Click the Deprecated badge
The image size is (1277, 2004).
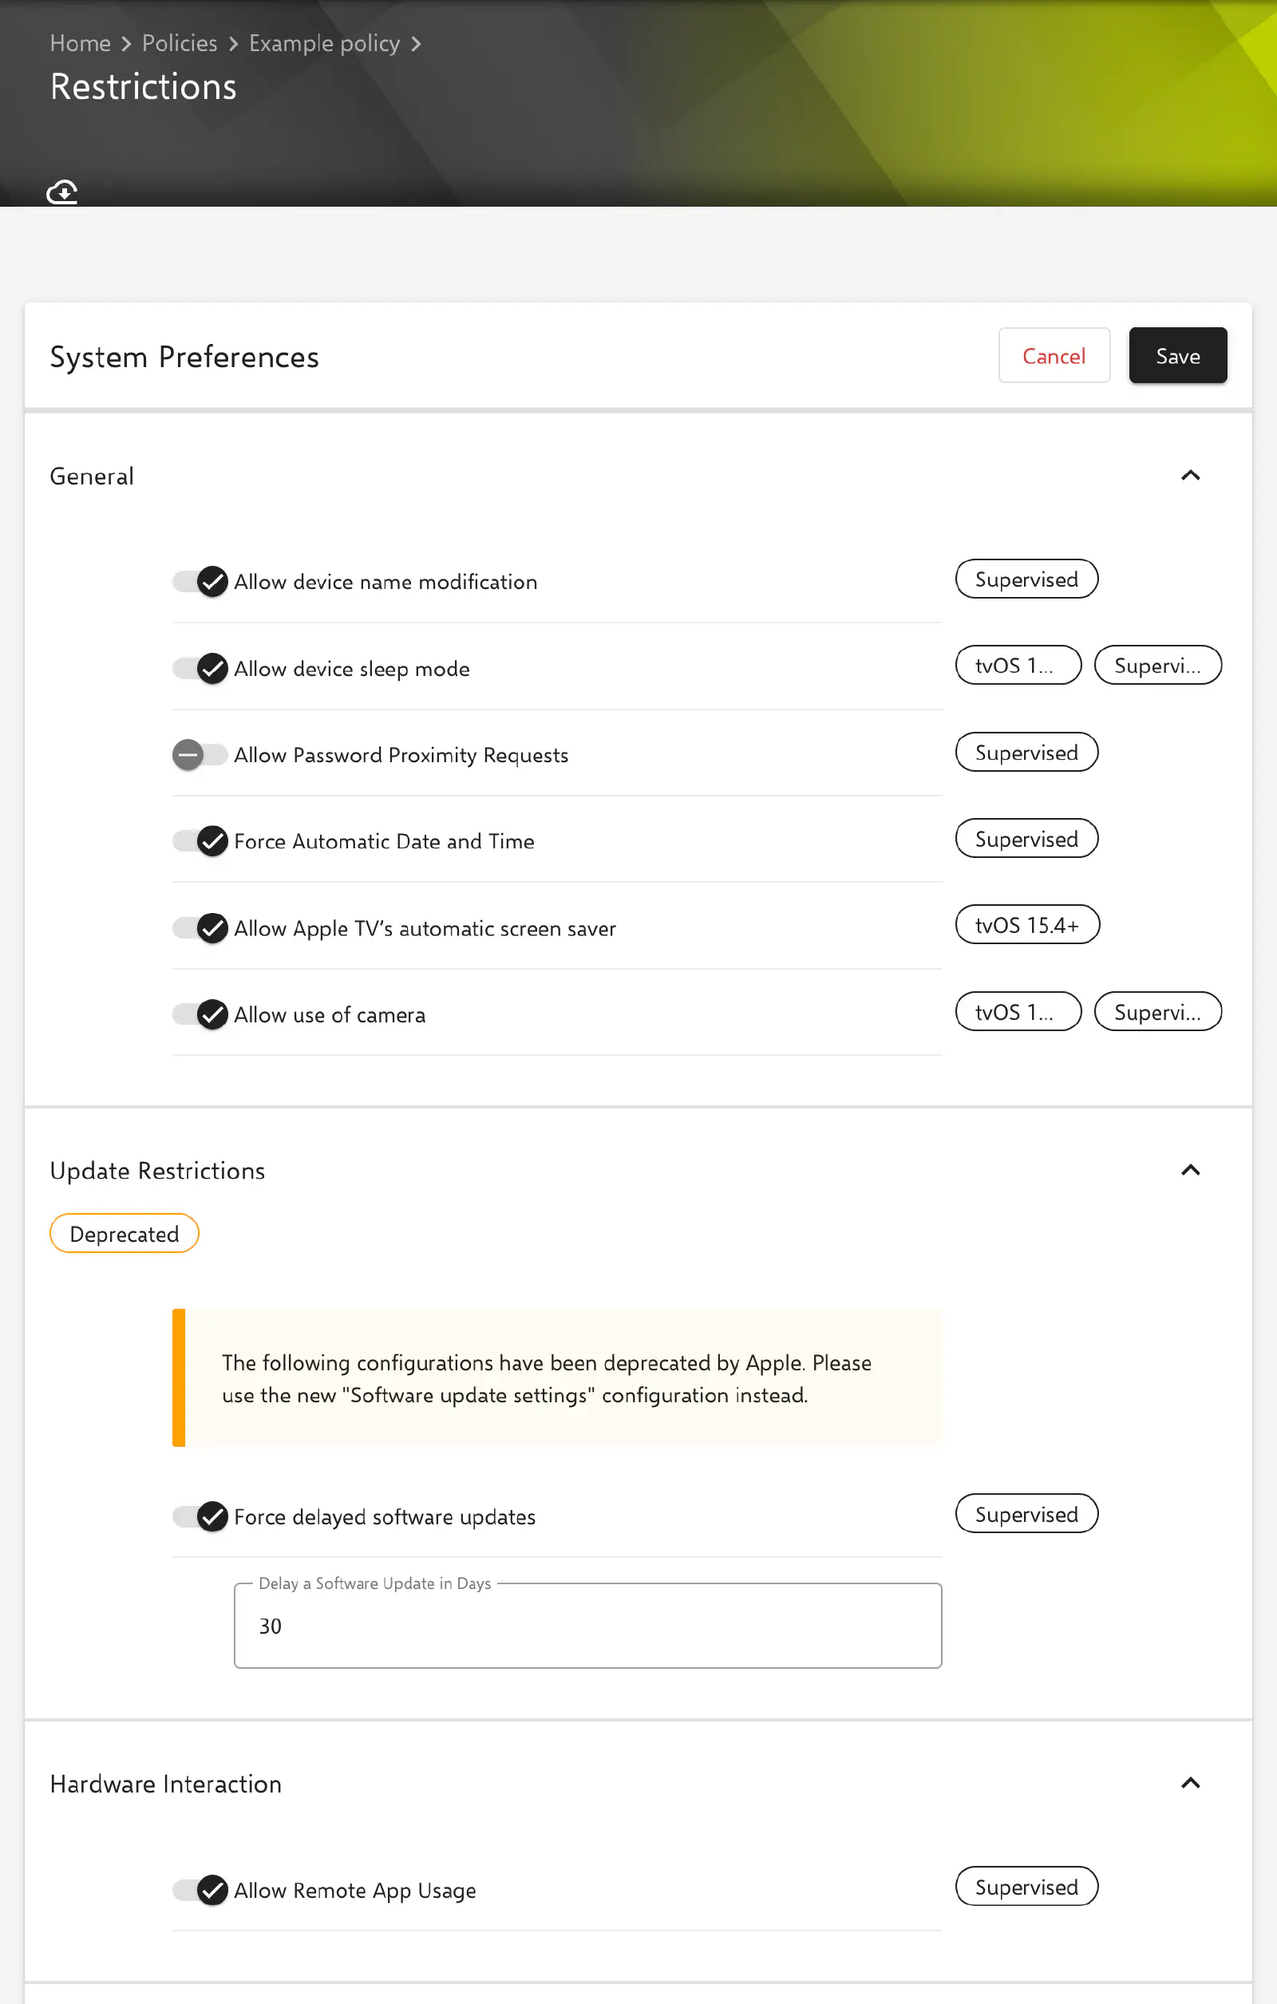pos(124,1233)
